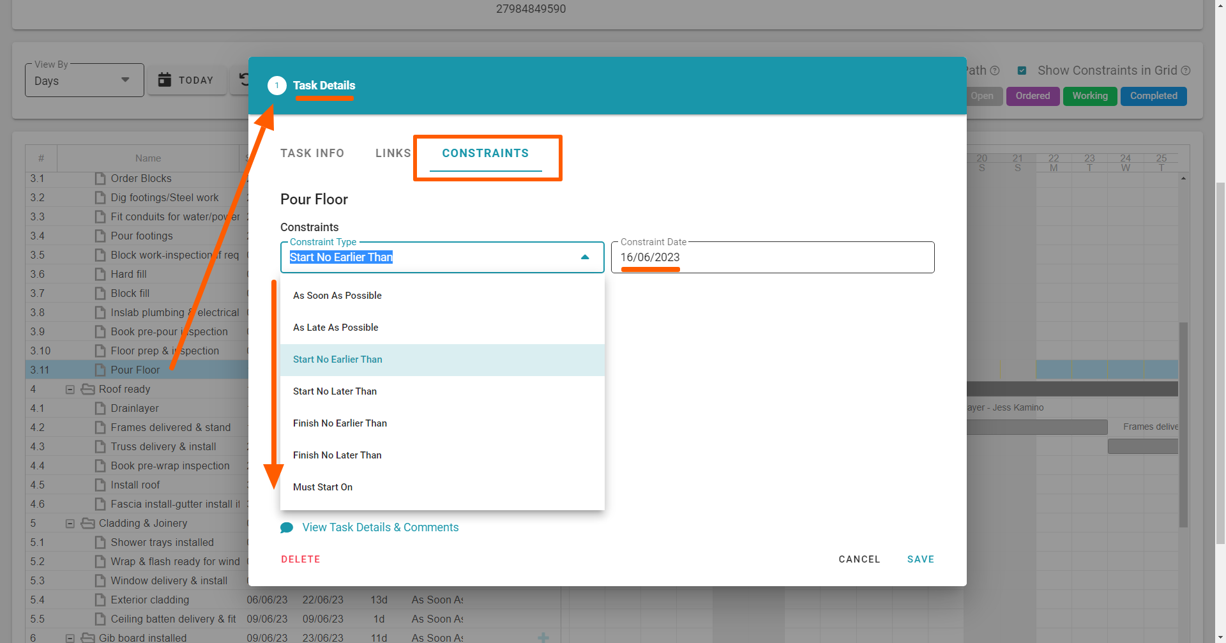1226x643 pixels.
Task: Click the Delete button in the dialog
Action: point(301,559)
